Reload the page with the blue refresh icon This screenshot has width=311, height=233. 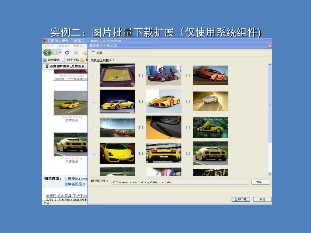click(x=67, y=52)
